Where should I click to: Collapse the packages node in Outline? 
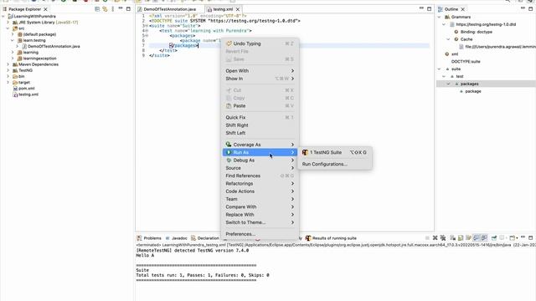(449, 84)
